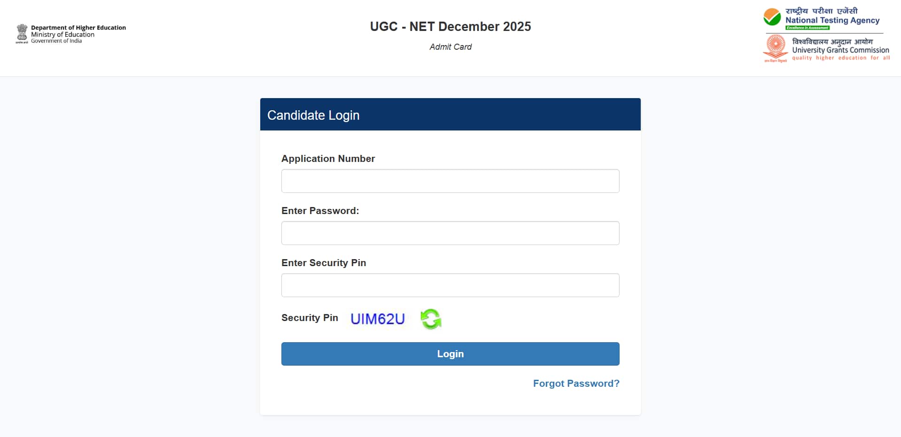
Task: Click inside the Application Number field
Action: tap(450, 181)
